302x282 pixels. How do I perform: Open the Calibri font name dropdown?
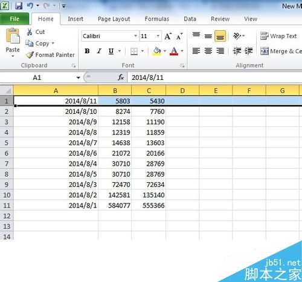coord(135,36)
